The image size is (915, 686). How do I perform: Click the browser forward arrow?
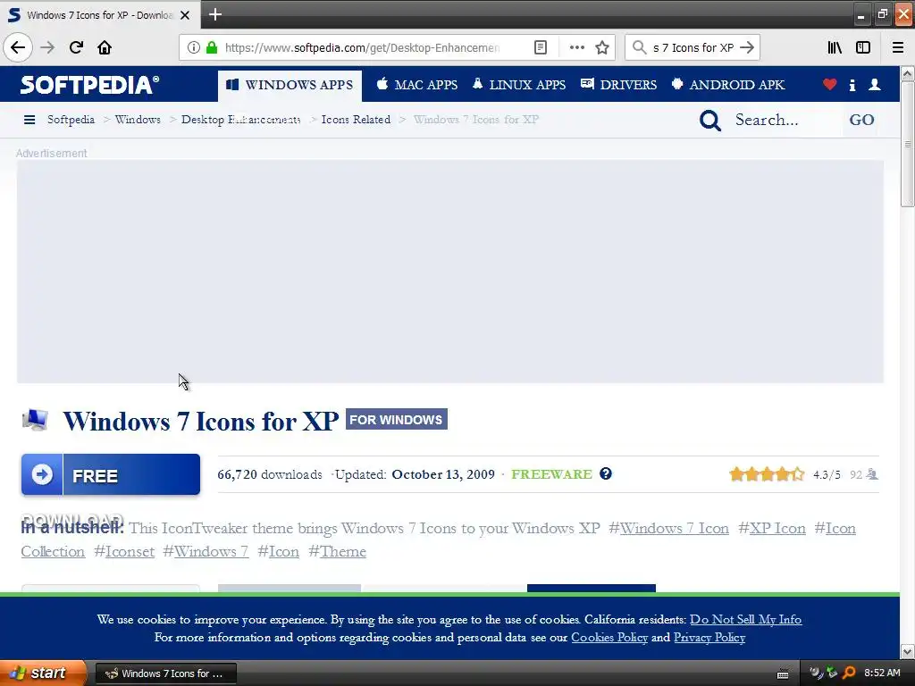[47, 47]
